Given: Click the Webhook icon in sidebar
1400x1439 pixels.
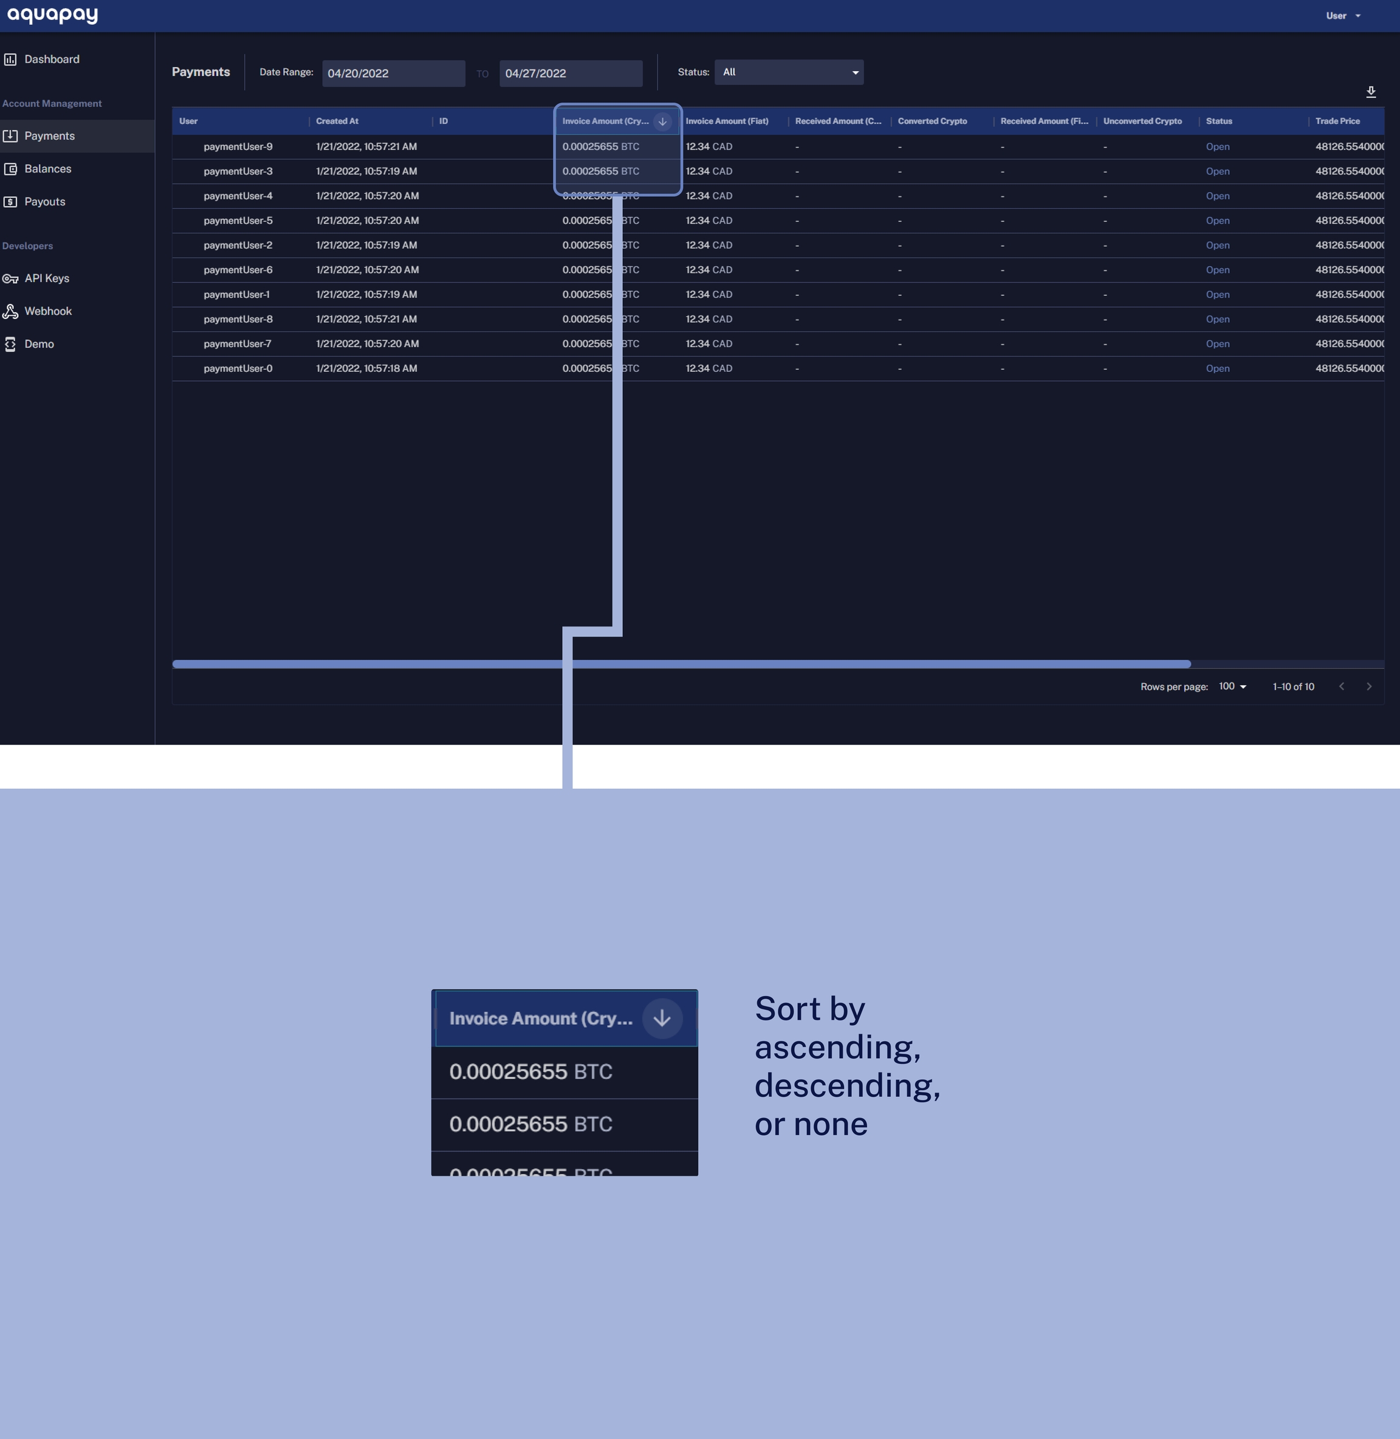Looking at the screenshot, I should 10,311.
